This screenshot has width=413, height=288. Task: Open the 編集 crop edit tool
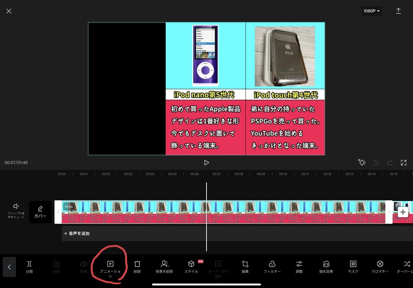tap(245, 267)
